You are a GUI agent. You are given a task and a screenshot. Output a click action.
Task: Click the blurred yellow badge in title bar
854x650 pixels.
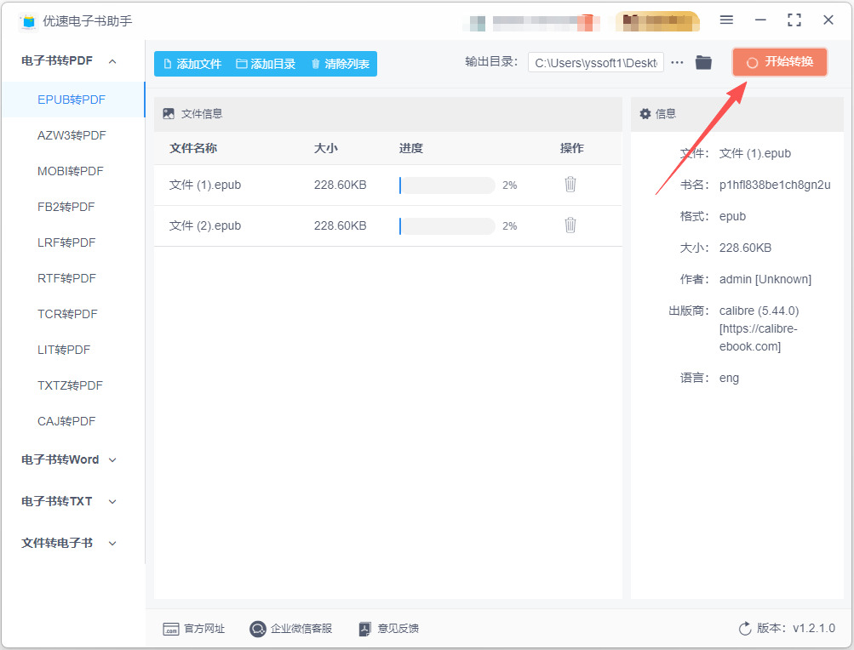[x=657, y=22]
